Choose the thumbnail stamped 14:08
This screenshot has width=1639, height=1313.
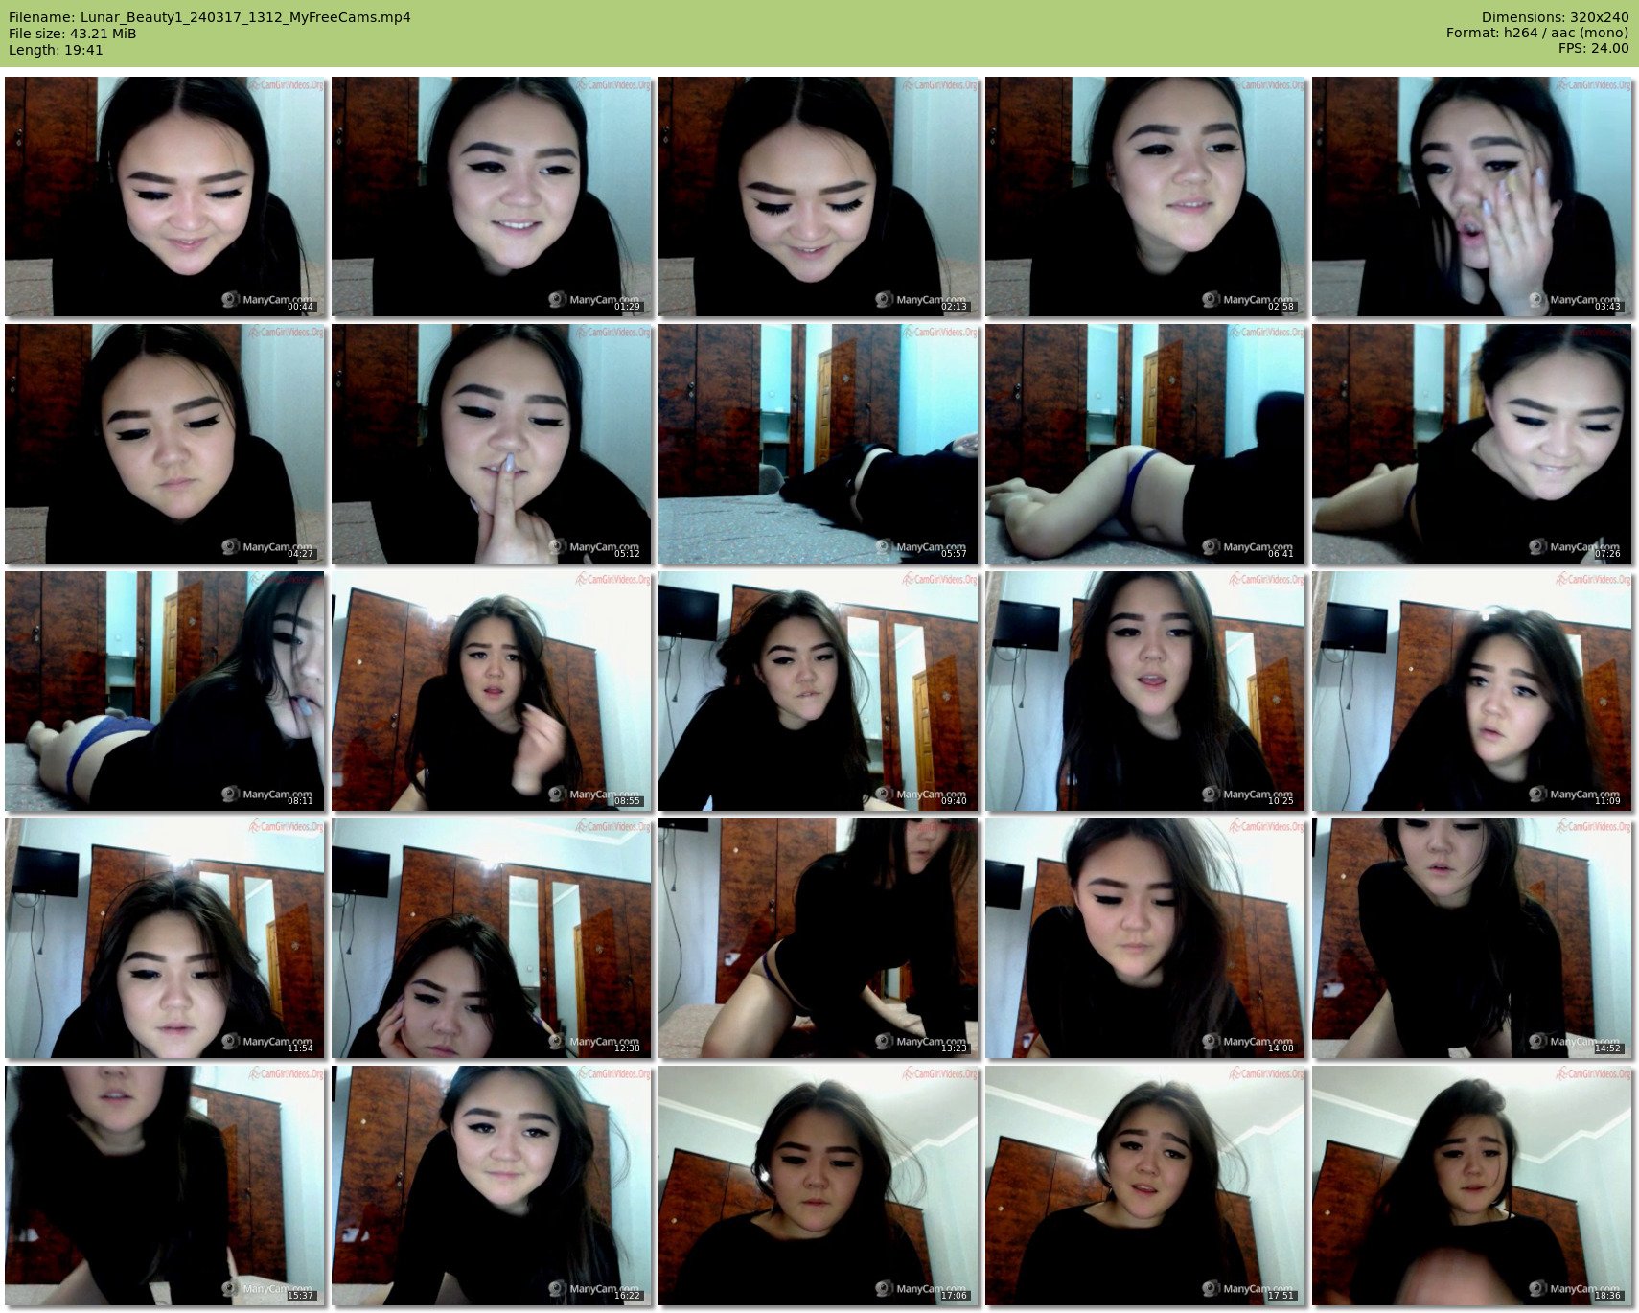pos(1145,938)
